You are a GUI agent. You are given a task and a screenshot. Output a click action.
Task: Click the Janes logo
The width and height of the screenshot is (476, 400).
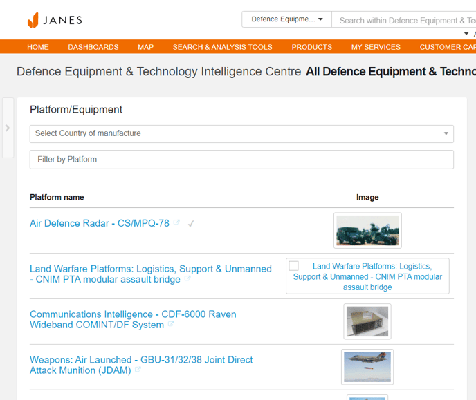(55, 20)
